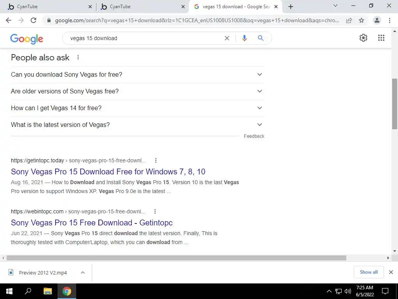Image resolution: width=398 pixels, height=299 pixels.
Task: Click the scroll right arrow
Action: pyautogui.click(x=388, y=258)
